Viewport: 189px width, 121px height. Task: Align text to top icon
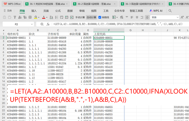point(127,17)
